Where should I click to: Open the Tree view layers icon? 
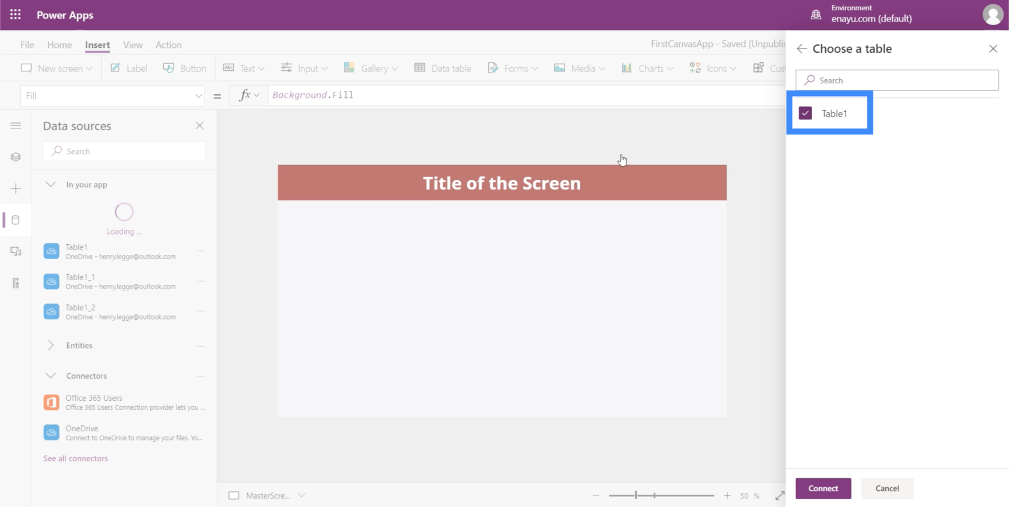pos(16,157)
